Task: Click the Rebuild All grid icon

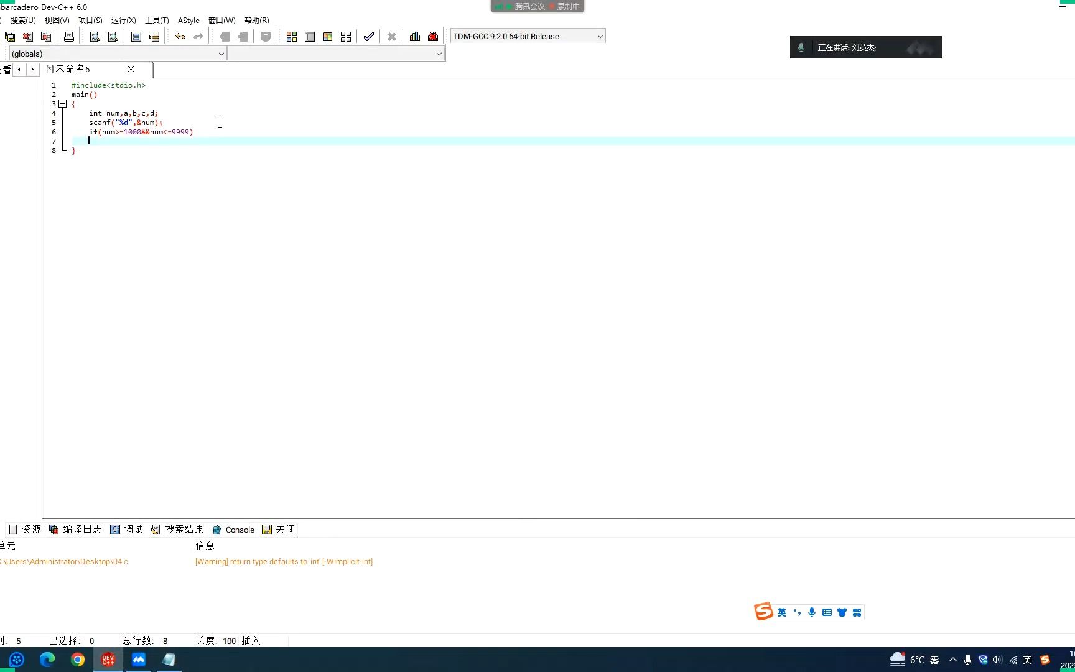Action: click(x=346, y=37)
